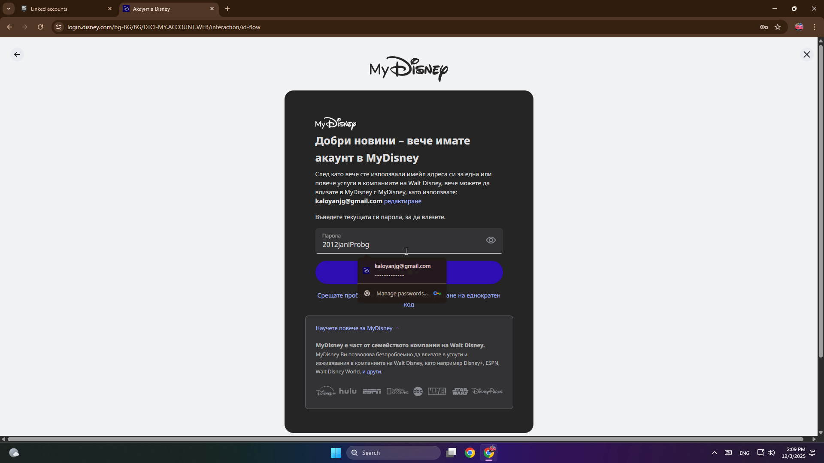
Task: Open Windows Start menu
Action: (x=336, y=453)
